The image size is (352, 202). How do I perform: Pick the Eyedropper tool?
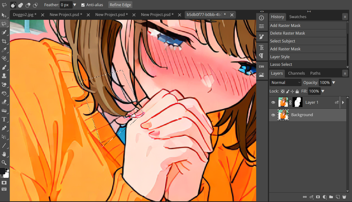coord(4,50)
